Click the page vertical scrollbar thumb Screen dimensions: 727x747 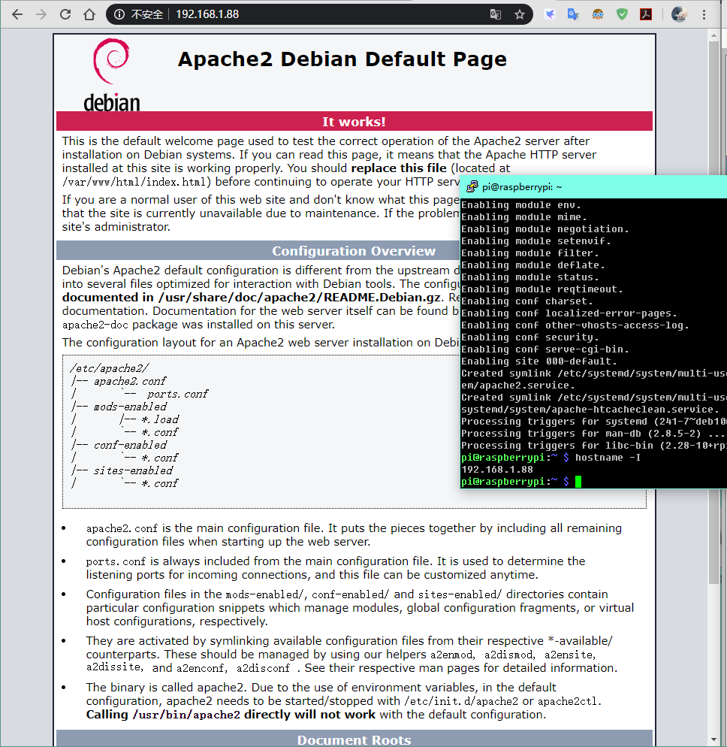coord(713,312)
